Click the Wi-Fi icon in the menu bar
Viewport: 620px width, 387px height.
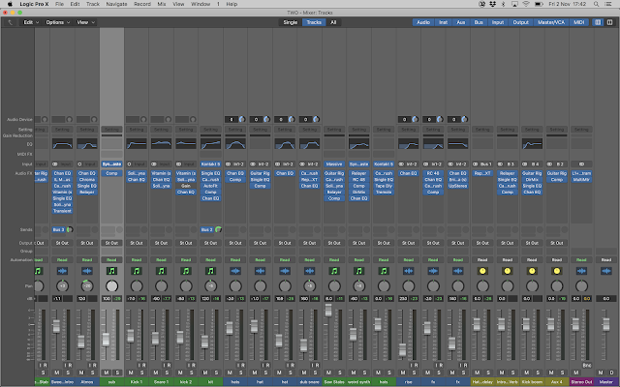(x=526, y=4)
